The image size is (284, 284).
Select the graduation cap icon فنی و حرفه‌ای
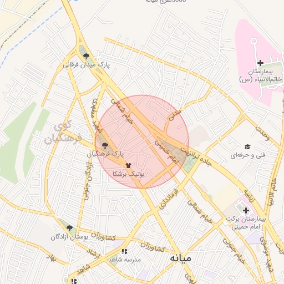tap(247, 147)
